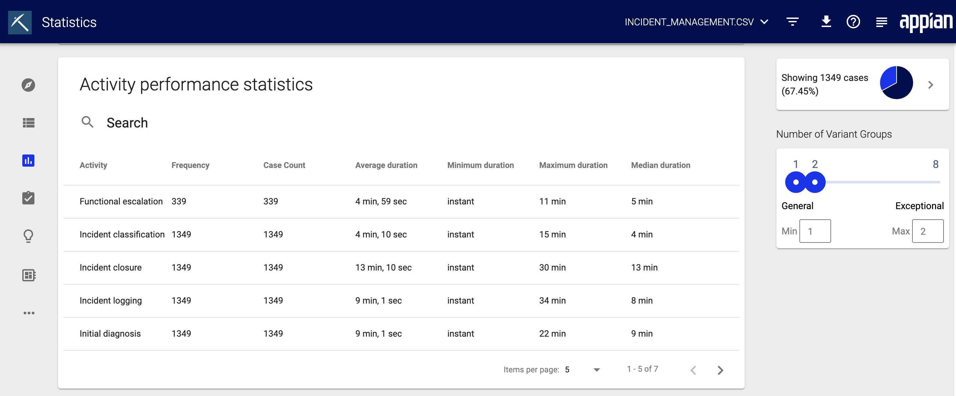This screenshot has width=956, height=396.
Task: Click average duration '13 min, 10 sec'
Action: click(x=383, y=267)
